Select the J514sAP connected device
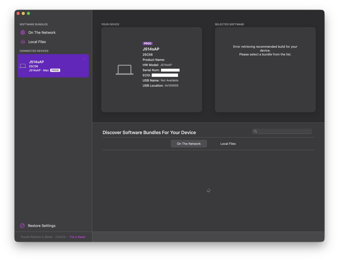 (x=53, y=66)
